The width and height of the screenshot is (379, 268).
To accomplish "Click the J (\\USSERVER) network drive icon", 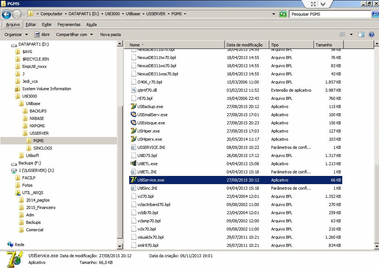I will [14, 171].
